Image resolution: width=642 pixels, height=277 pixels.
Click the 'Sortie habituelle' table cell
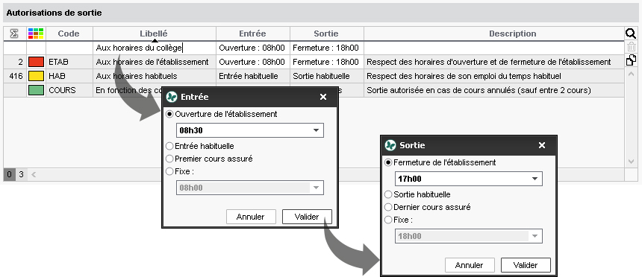point(326,76)
